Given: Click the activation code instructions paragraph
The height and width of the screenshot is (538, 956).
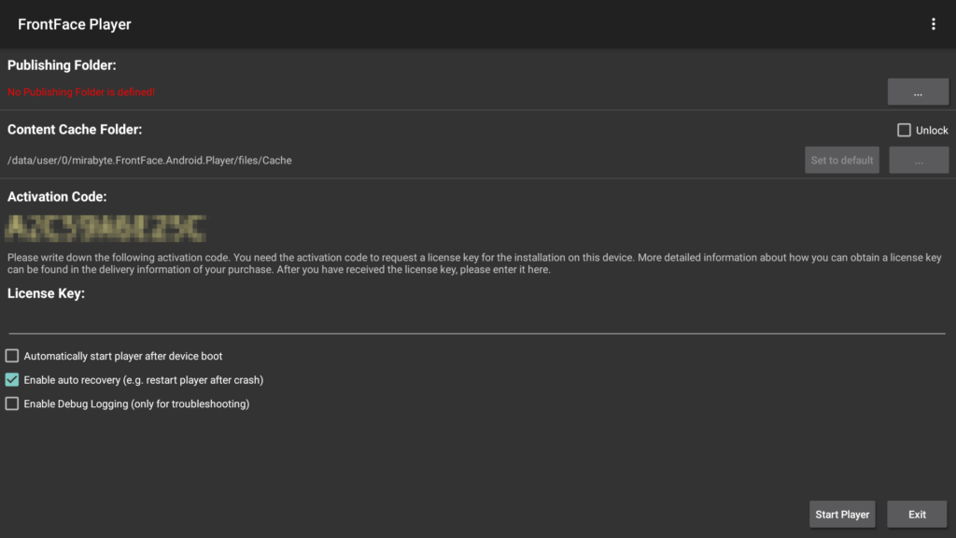Looking at the screenshot, I should click(474, 263).
